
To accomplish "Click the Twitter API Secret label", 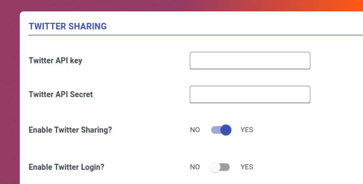I will tap(61, 94).
